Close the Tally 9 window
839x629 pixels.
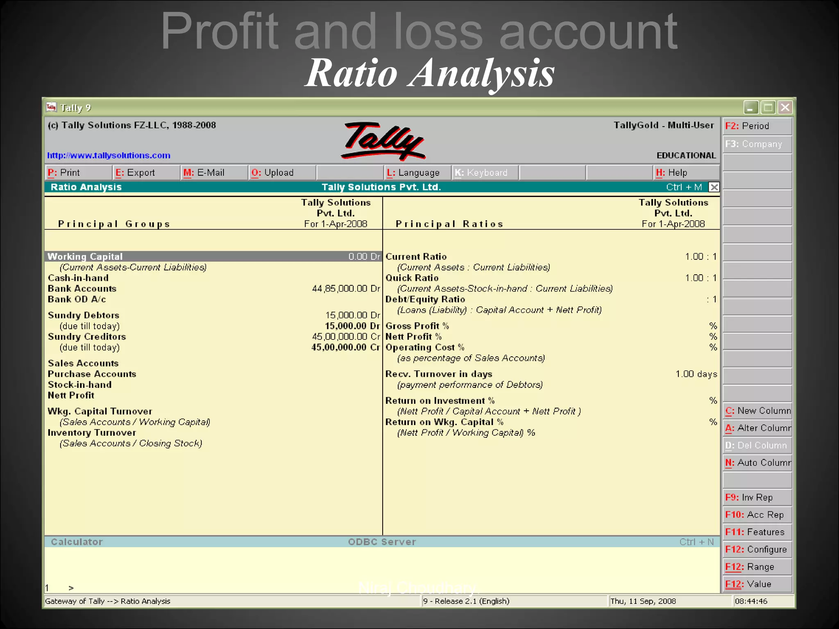pos(785,108)
